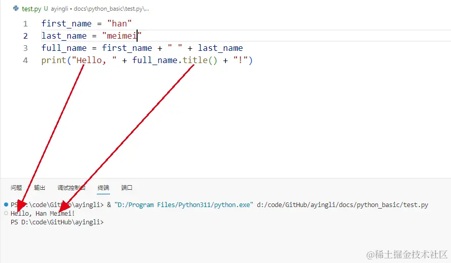The width and height of the screenshot is (451, 263).
Task: Click the test.py script path in the terminal
Action: tap(342, 204)
